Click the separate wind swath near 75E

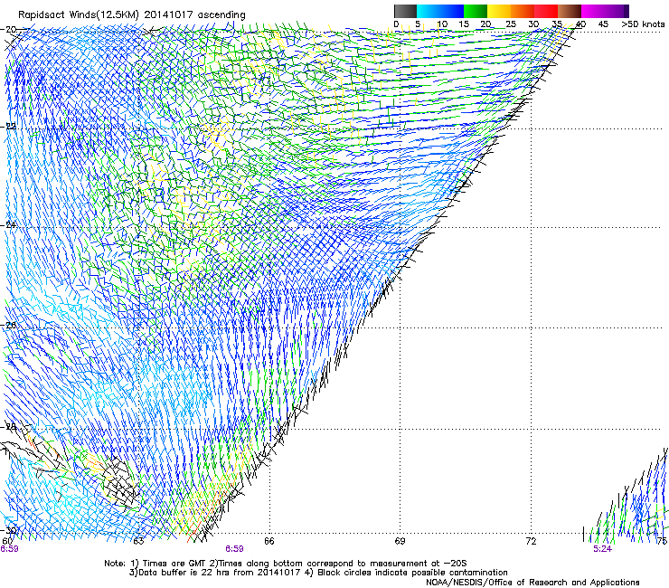(626, 497)
